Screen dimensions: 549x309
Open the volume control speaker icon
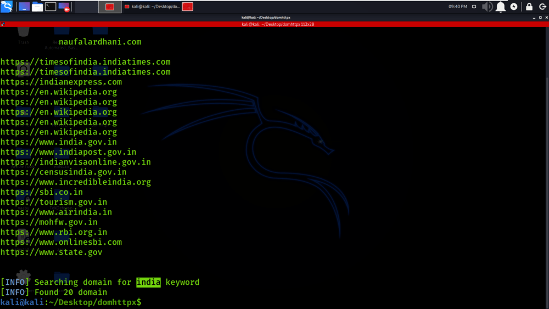pos(487,7)
